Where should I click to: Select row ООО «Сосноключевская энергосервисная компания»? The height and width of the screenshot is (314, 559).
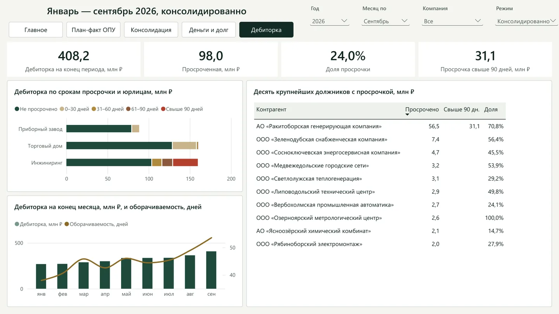(x=380, y=152)
